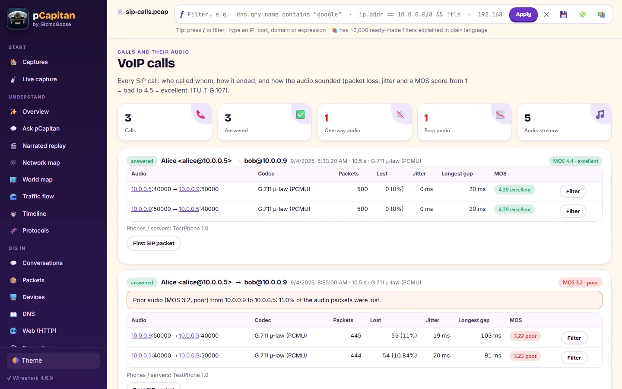Screen dimensions: 622x389
Task: Click the "Wireshark 4.6.9" version label
Action: pos(33,378)
